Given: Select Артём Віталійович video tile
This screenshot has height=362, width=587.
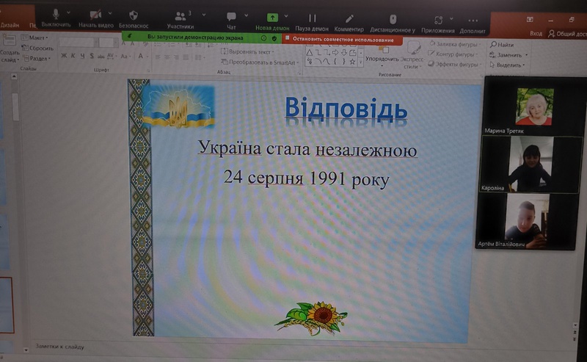Looking at the screenshot, I should [526, 222].
